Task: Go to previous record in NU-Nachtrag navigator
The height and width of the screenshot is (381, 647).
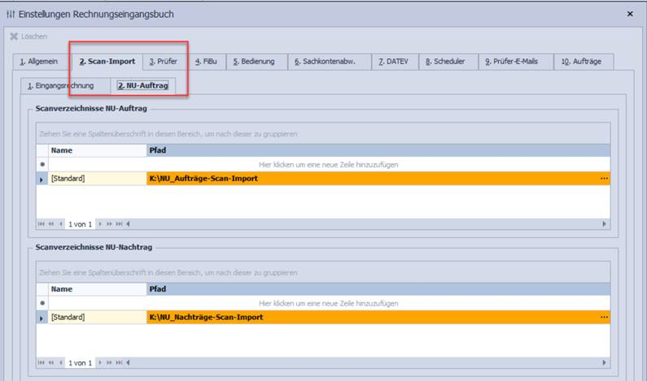Action: pos(60,362)
